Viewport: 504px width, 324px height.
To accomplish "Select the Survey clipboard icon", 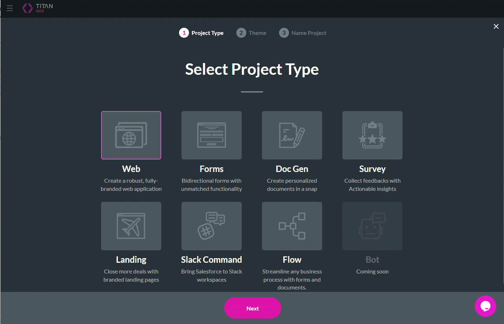I will [372, 135].
